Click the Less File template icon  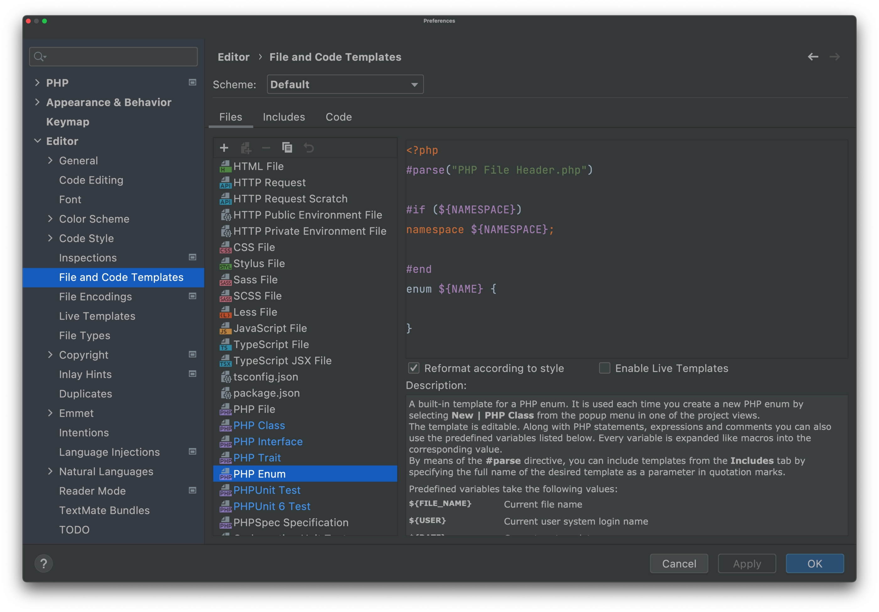[x=225, y=312]
